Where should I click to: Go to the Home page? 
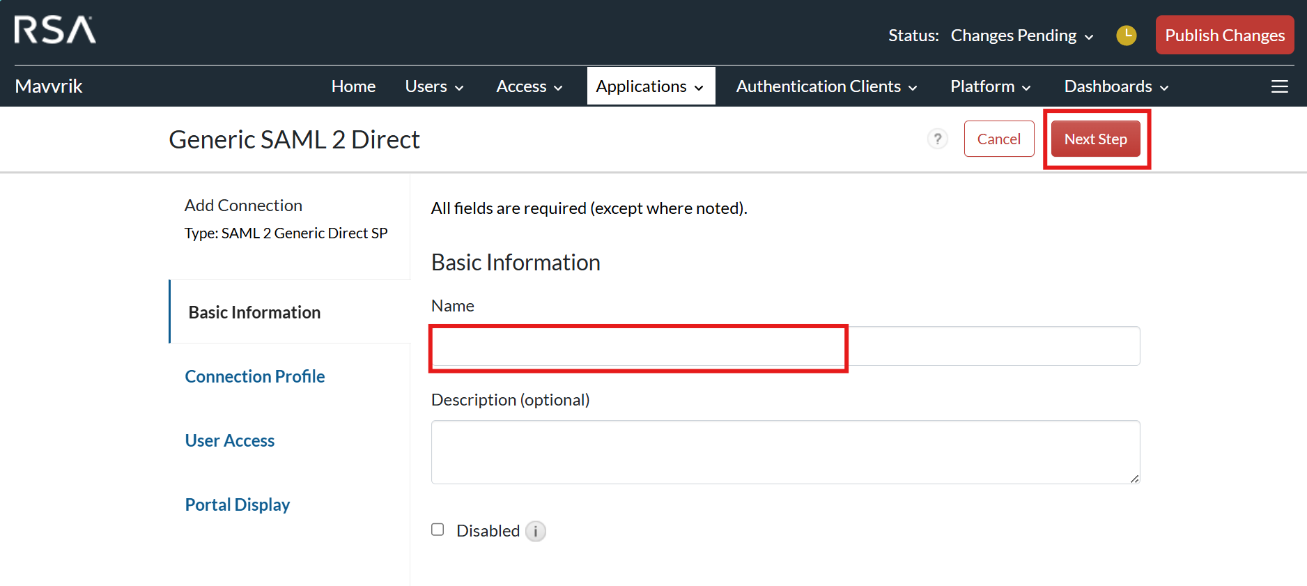pyautogui.click(x=353, y=86)
